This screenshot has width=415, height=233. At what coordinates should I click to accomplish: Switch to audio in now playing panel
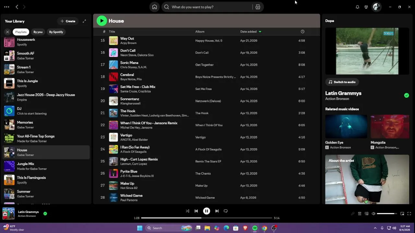pyautogui.click(x=342, y=82)
